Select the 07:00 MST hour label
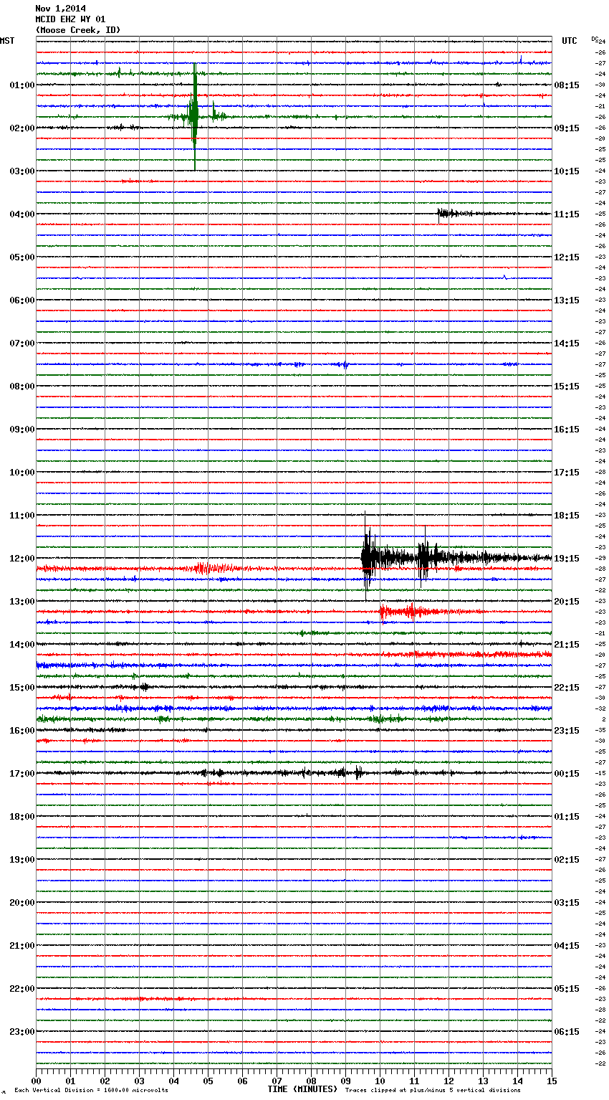Image resolution: width=609 pixels, height=1100 pixels. [22, 343]
